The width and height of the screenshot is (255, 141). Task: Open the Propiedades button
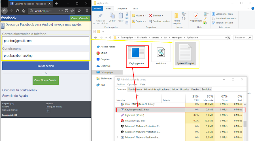(196, 18)
